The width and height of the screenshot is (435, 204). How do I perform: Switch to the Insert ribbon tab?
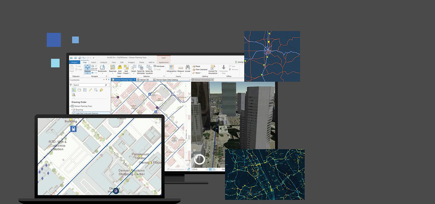tap(93, 62)
